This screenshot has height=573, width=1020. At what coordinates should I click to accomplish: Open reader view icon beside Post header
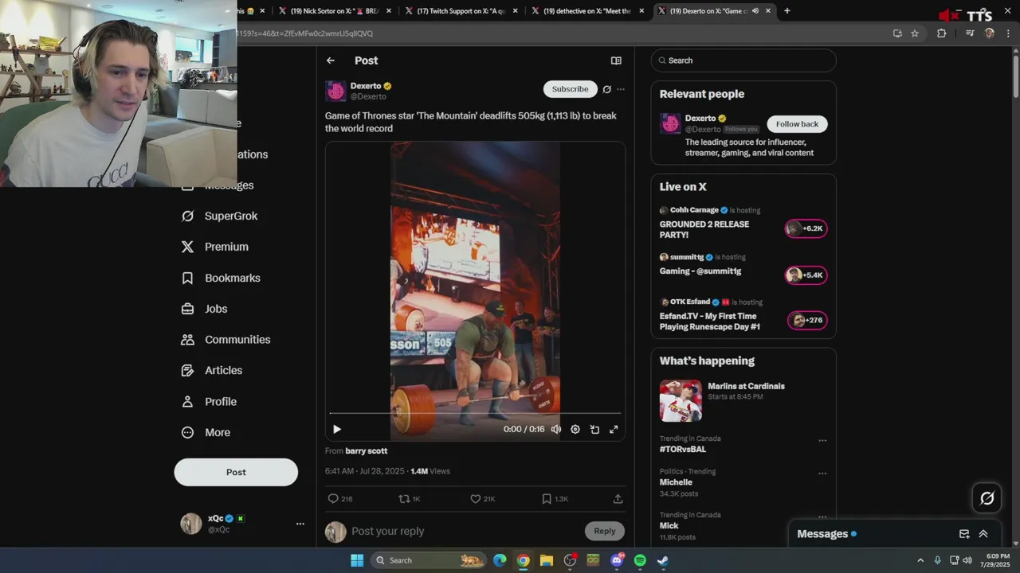pos(616,60)
